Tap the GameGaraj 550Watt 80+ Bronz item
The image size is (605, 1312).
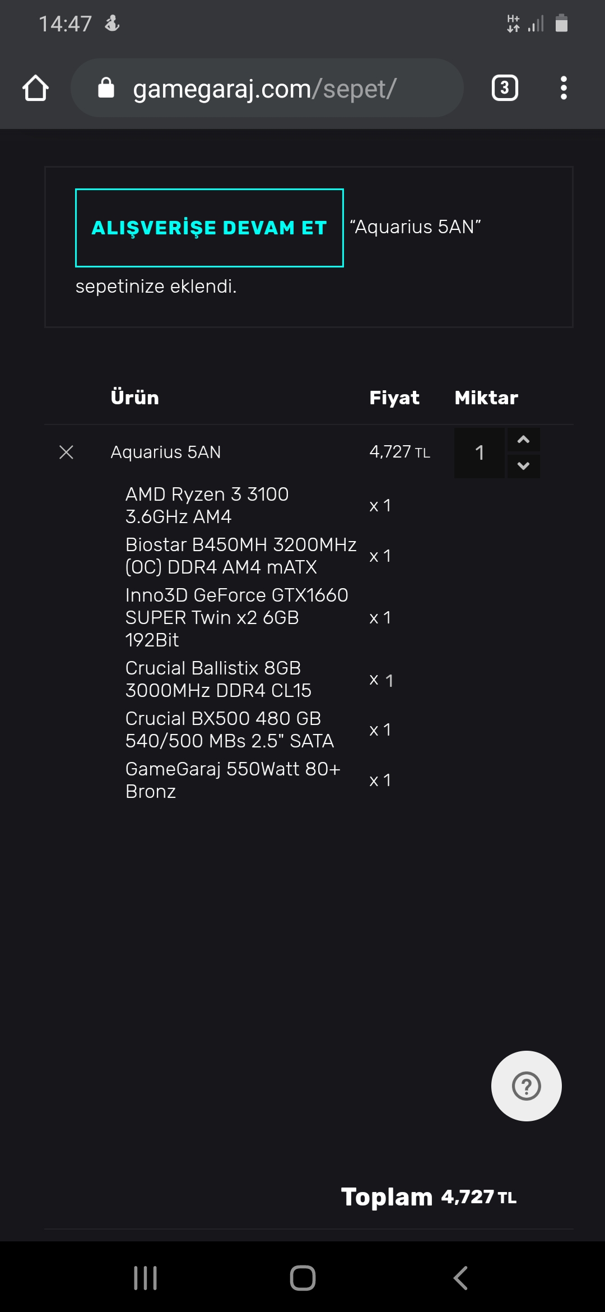click(233, 780)
